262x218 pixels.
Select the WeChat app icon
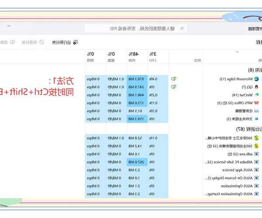256,95
